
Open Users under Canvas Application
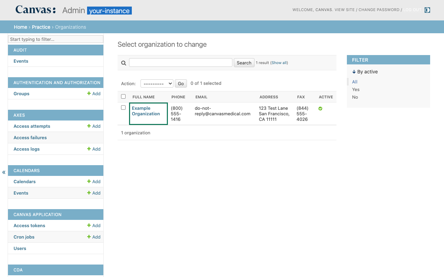[20, 248]
